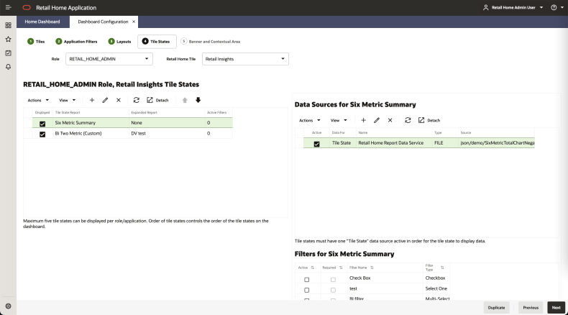Select step 4 Tile States
This screenshot has width=568, height=315.
(157, 41)
